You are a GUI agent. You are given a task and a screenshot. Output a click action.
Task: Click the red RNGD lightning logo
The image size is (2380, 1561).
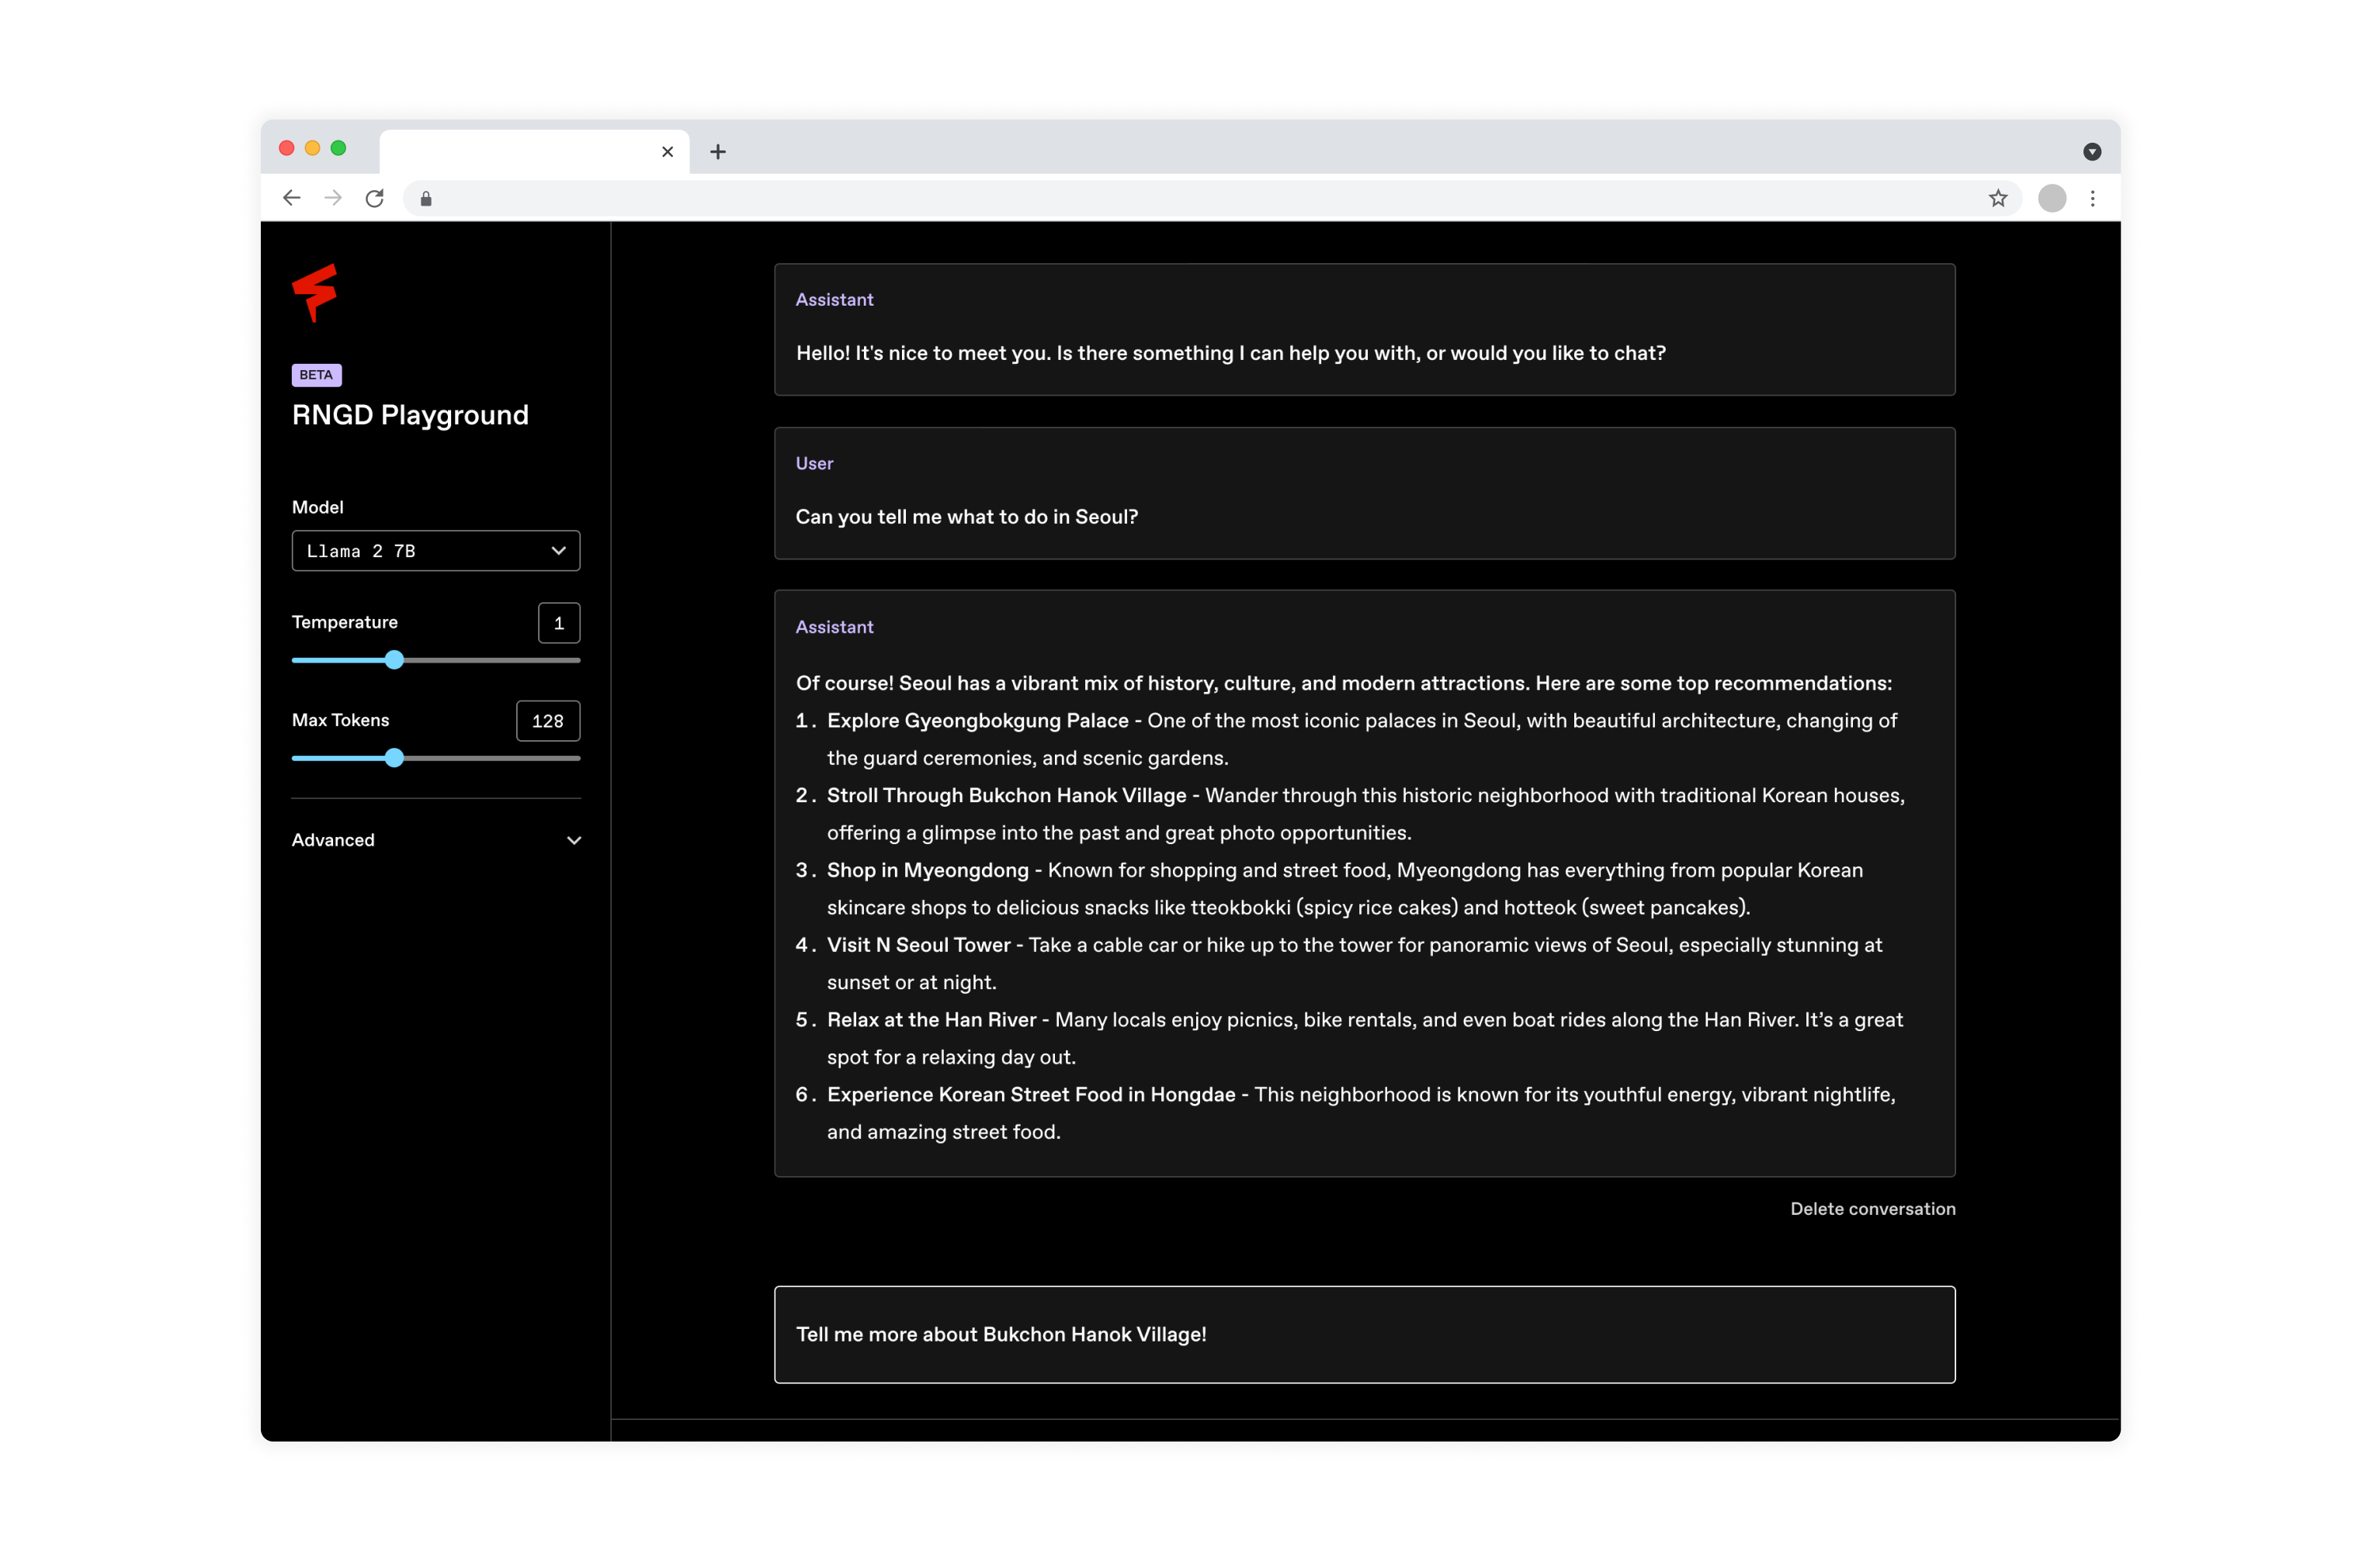315,292
